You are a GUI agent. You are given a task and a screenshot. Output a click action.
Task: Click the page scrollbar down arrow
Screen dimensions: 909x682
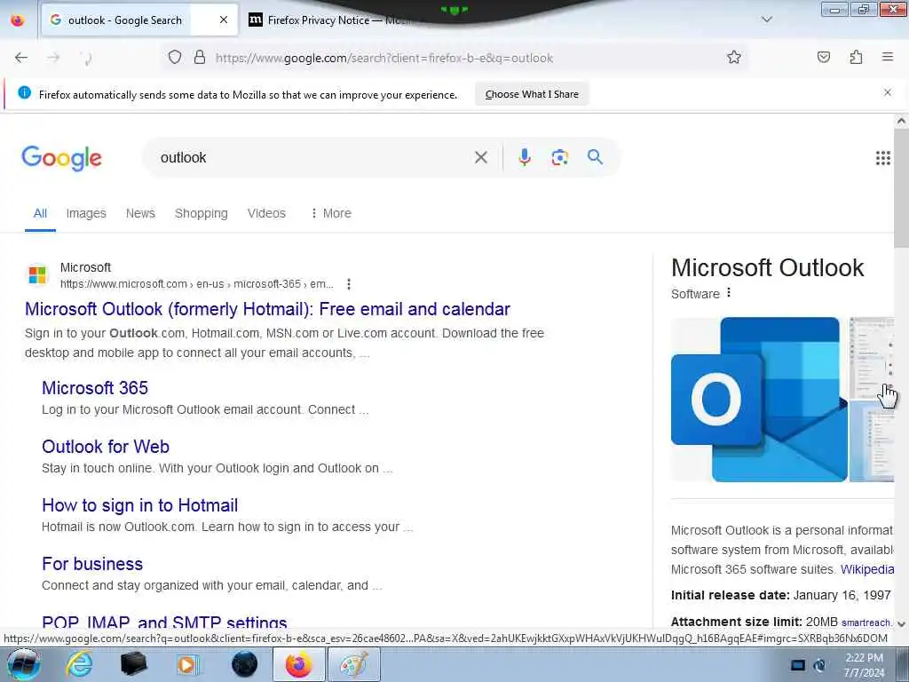pyautogui.click(x=901, y=624)
